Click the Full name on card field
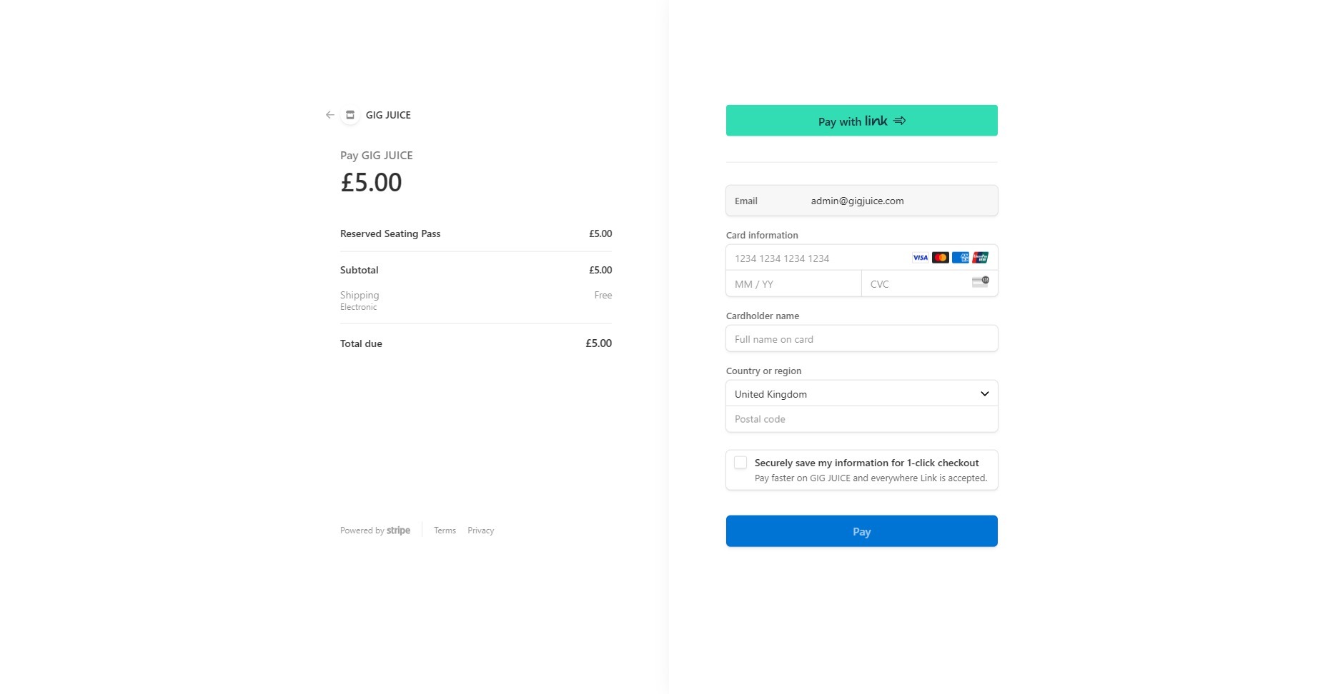The width and height of the screenshot is (1338, 694). pos(861,339)
